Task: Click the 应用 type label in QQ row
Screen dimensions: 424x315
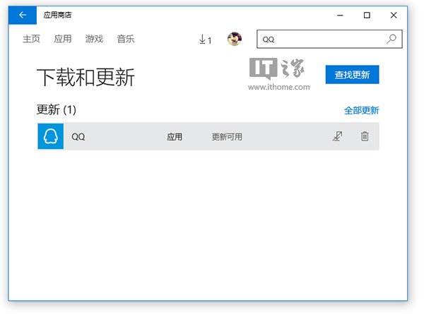Action: click(175, 137)
